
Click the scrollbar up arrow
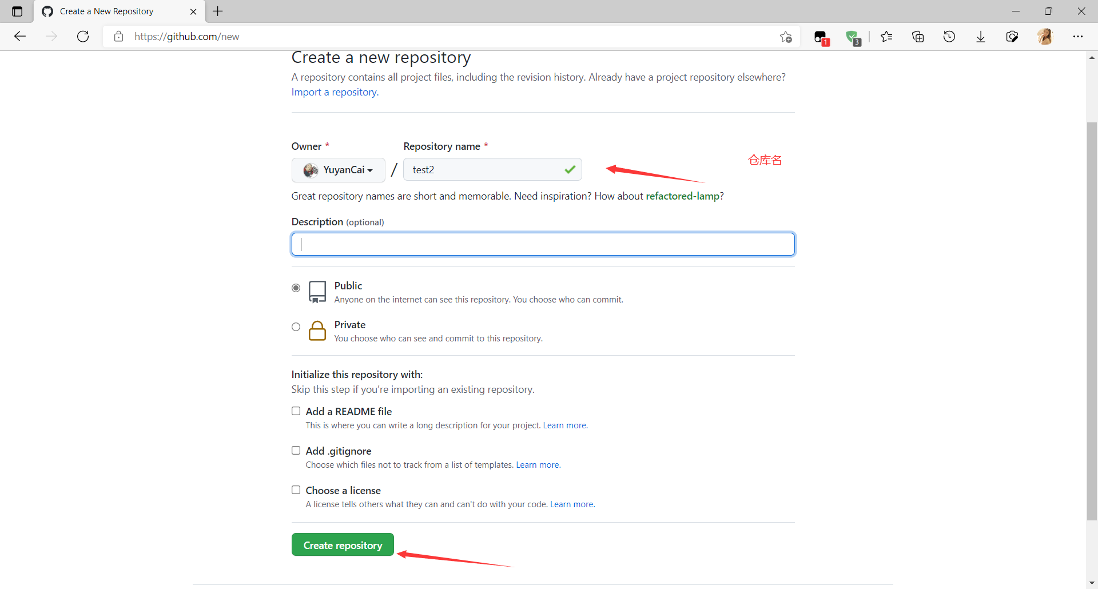tap(1092, 57)
